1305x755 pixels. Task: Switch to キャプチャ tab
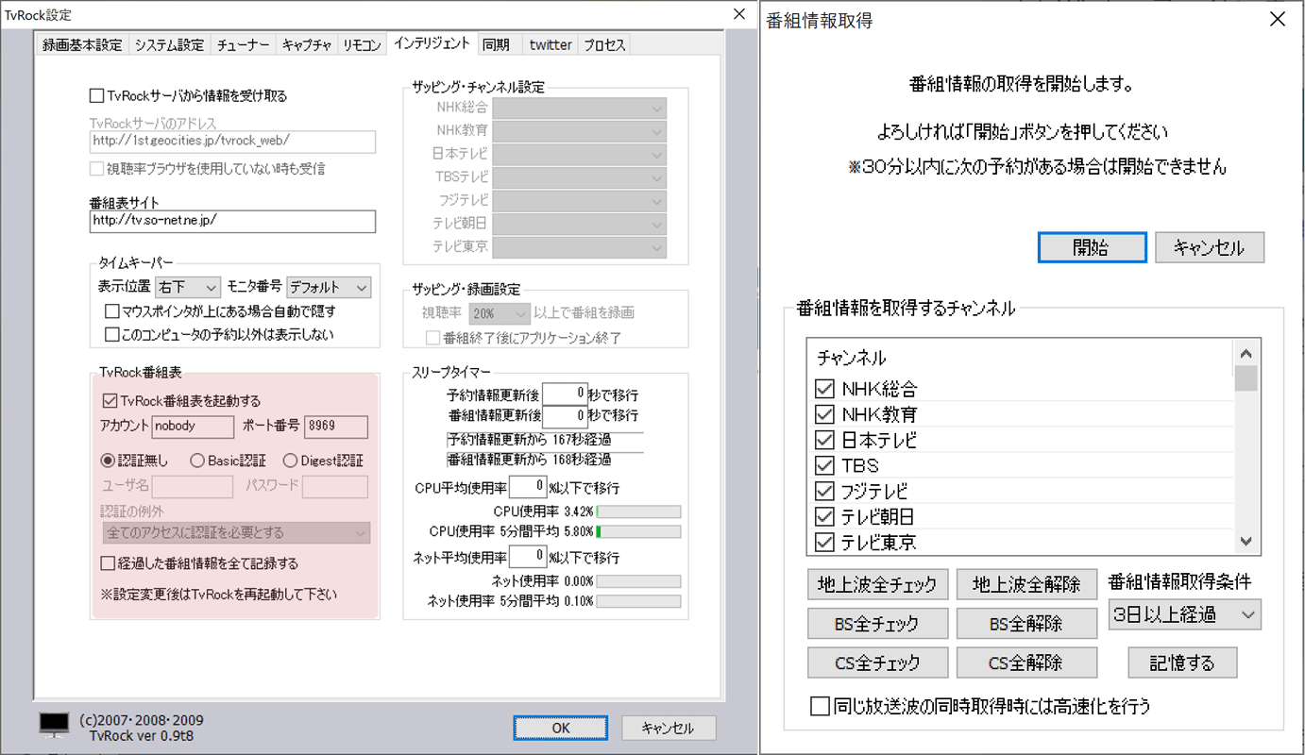pos(307,44)
